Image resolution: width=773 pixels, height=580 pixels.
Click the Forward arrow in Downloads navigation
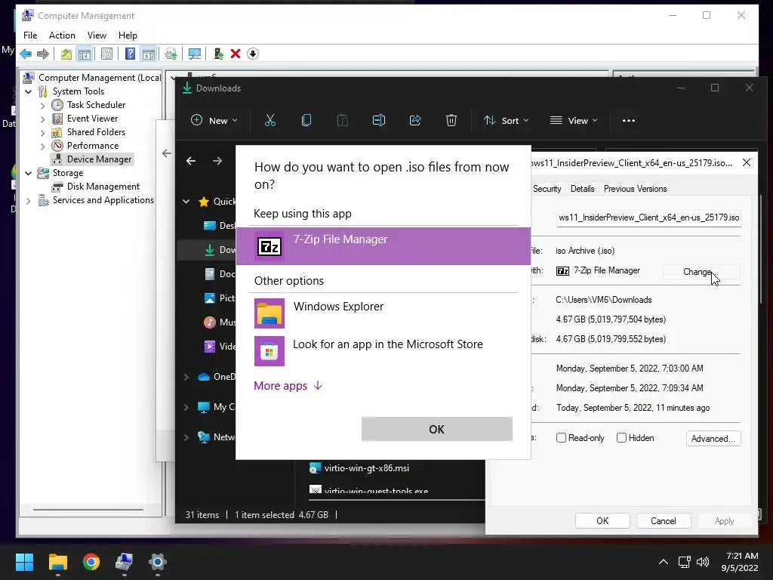[217, 161]
